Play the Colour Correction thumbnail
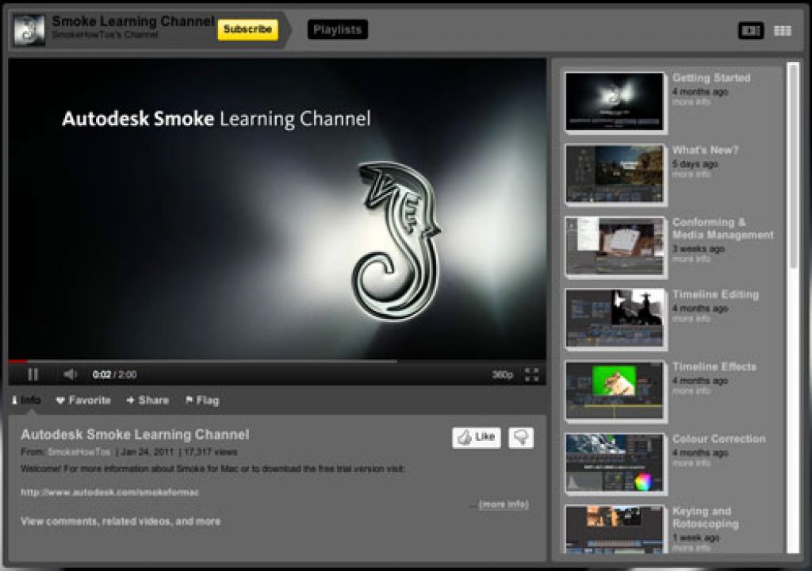 [615, 462]
